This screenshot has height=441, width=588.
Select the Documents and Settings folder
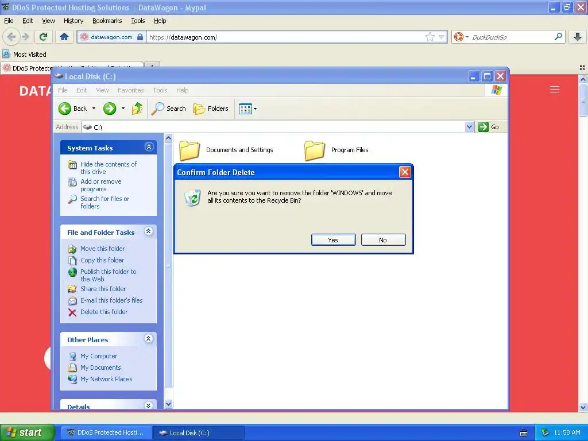tap(226, 150)
